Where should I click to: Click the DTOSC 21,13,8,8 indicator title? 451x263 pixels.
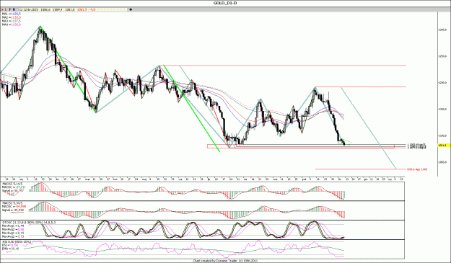pyautogui.click(x=29, y=223)
